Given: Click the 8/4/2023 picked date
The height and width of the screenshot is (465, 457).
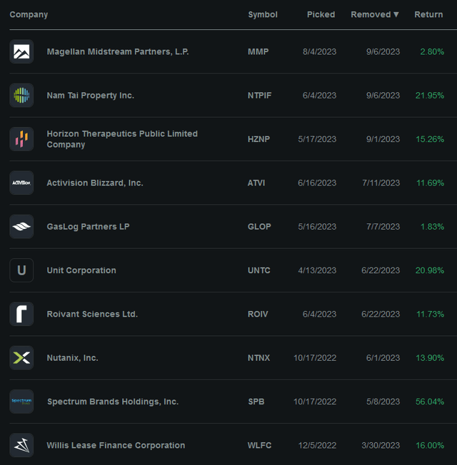Looking at the screenshot, I should [x=319, y=51].
